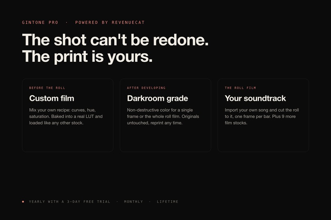Screen dimensions: 331x220
Task: Click the headline line 'The print is yours.'
Action: pyautogui.click(x=87, y=57)
